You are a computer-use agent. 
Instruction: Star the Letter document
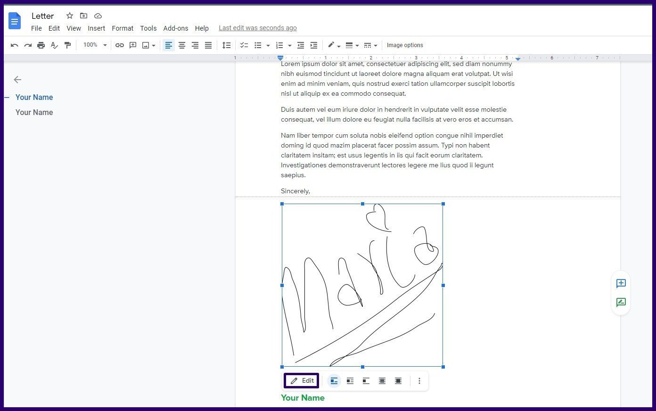[x=70, y=16]
